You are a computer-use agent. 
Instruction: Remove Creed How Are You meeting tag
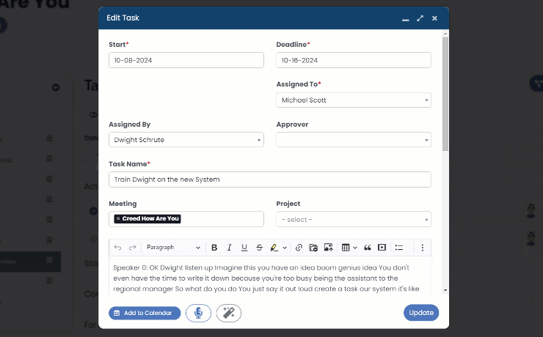point(118,218)
